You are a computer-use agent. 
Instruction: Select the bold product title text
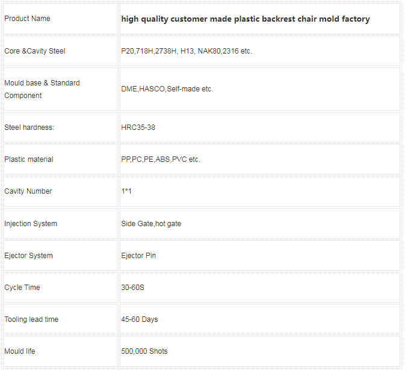(x=246, y=19)
